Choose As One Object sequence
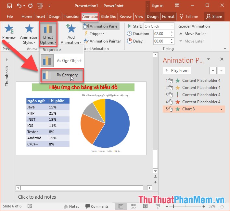The width and height of the screenshot is (230, 211). (62, 61)
